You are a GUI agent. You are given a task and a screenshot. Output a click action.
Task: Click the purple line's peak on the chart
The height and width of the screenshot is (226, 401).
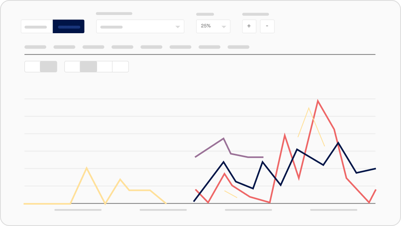click(223, 138)
